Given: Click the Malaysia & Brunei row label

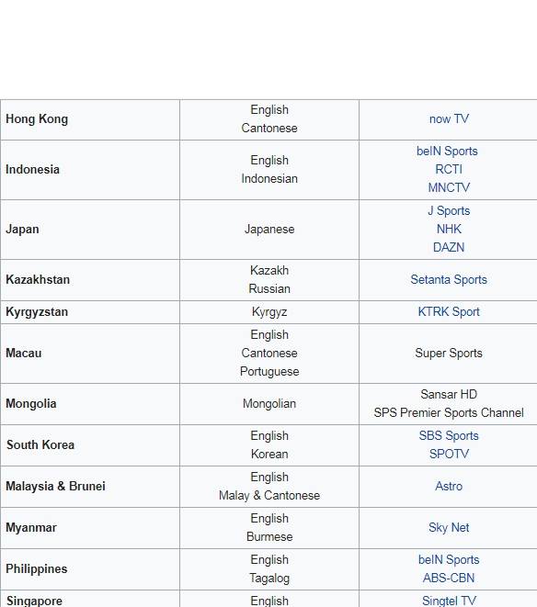Looking at the screenshot, I should 55,486.
